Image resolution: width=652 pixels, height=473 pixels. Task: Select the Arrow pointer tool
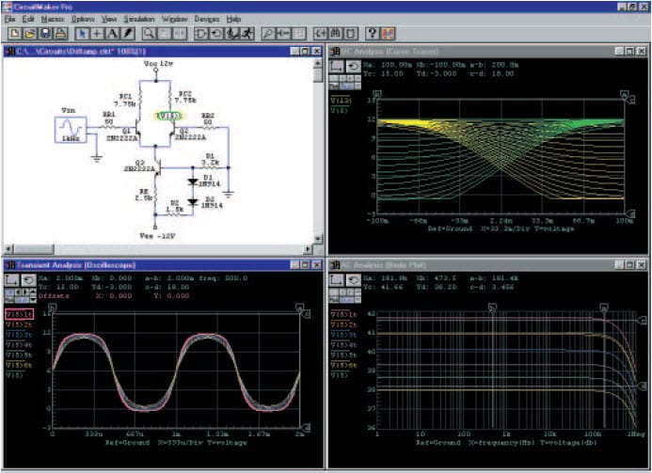tap(81, 33)
